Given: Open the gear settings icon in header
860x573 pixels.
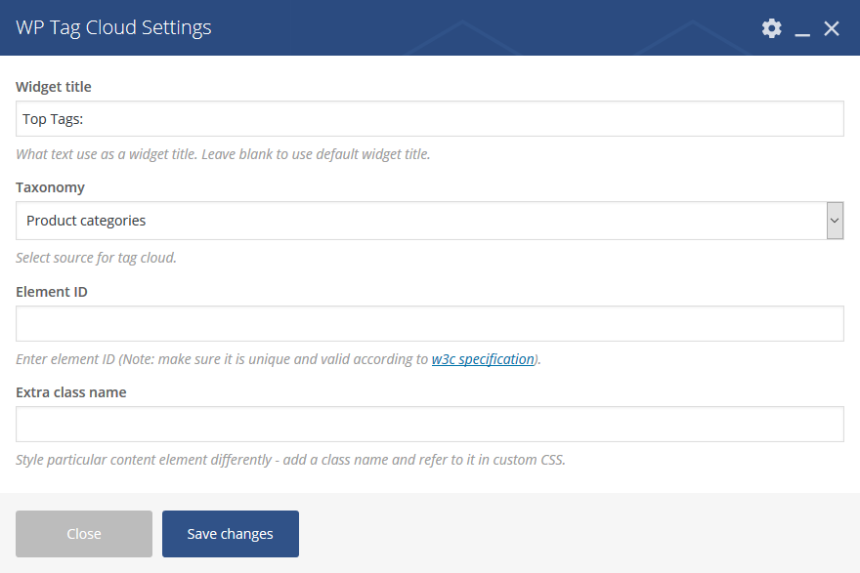Looking at the screenshot, I should (x=771, y=28).
